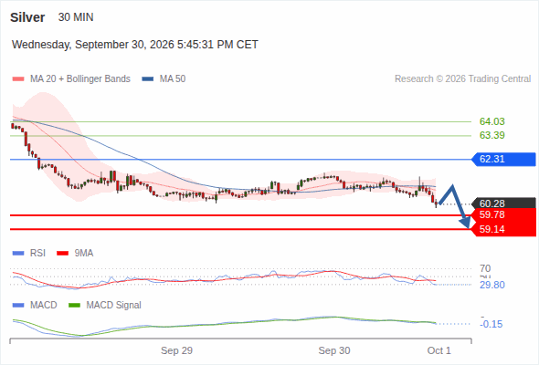Click the 30 MIN timeframe label
Screen dimensions: 539x365
click(x=76, y=17)
